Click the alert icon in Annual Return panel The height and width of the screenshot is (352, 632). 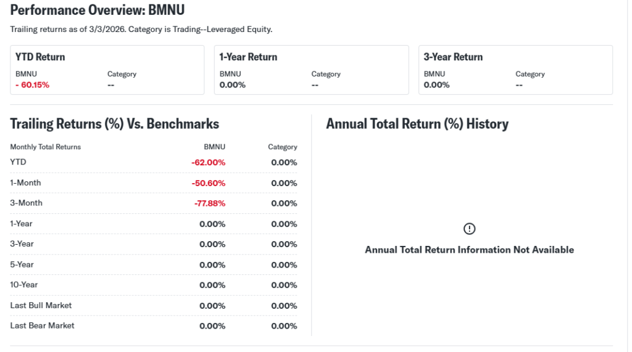click(x=469, y=229)
